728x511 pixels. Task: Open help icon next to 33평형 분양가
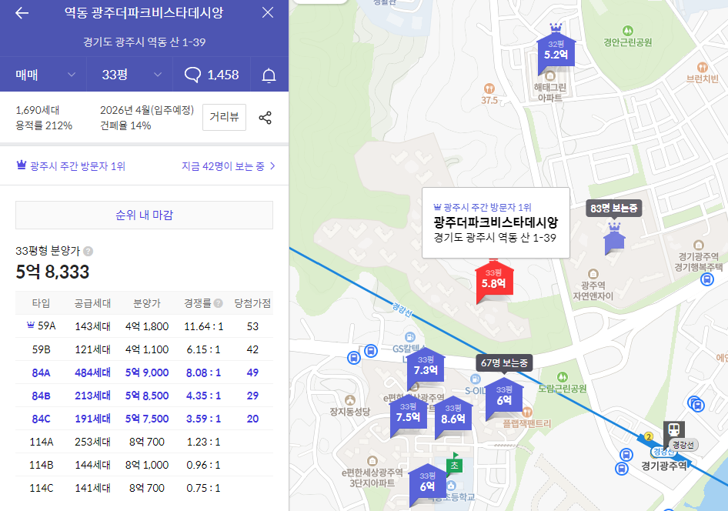tap(88, 251)
